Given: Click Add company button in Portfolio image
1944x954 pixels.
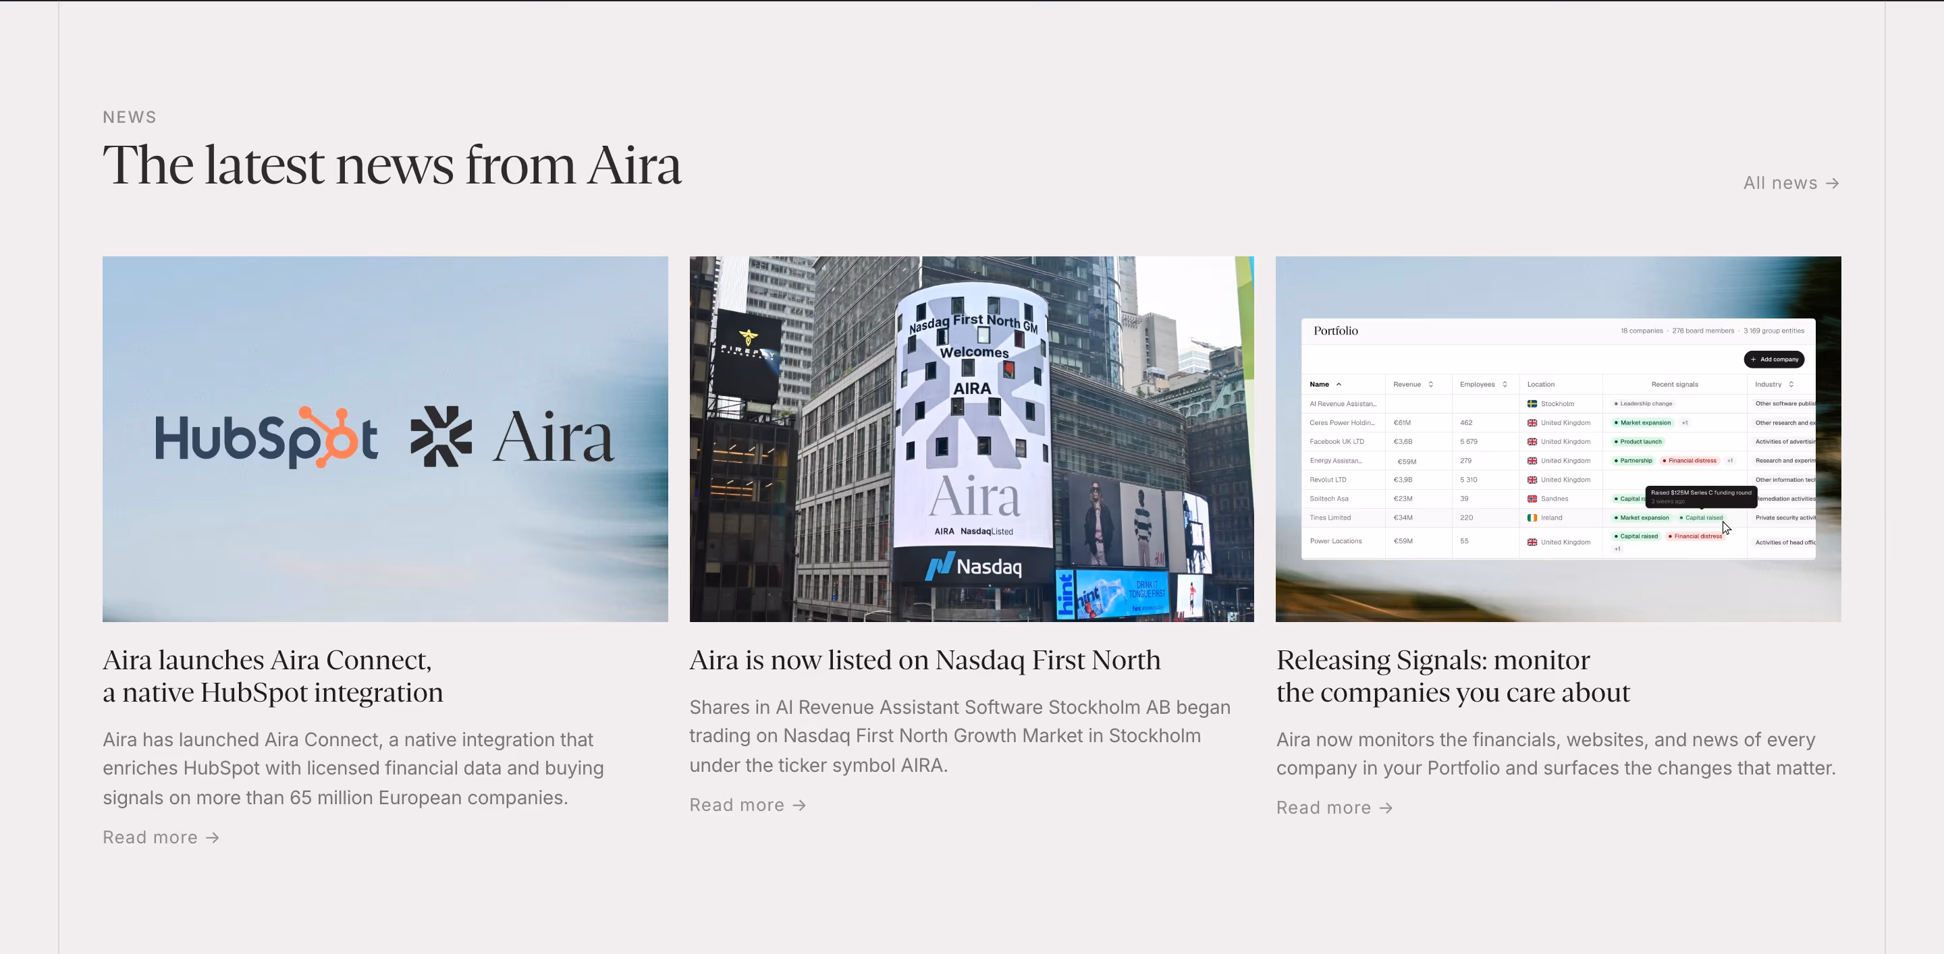Looking at the screenshot, I should 1773,359.
